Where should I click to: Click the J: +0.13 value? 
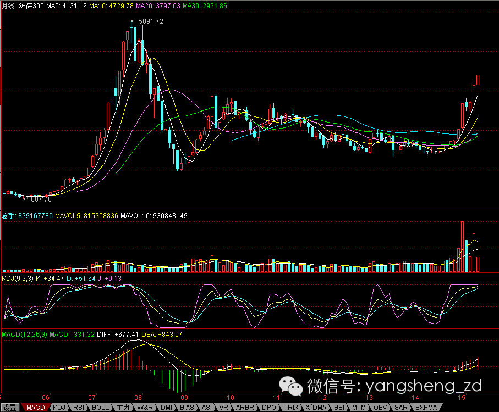(109, 279)
